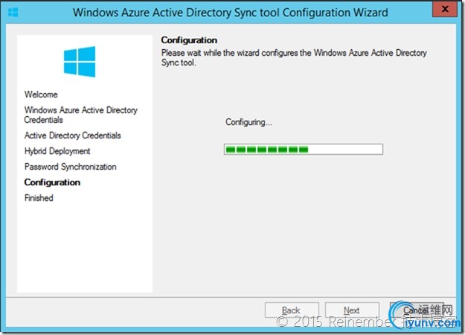Select Active Directory Credentials step
The image size is (465, 335).
(73, 135)
